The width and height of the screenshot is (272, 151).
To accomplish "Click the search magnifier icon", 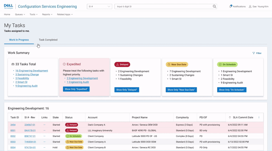I will [x=214, y=6].
